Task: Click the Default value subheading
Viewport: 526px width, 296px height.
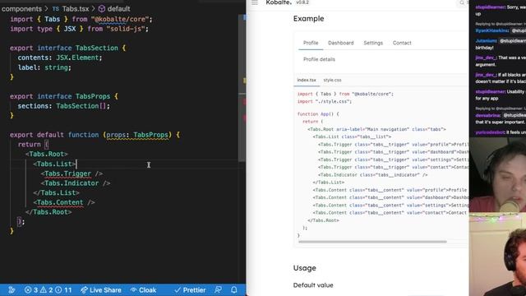Action: point(313,285)
